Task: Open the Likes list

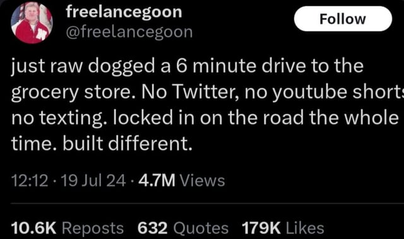Action: (305, 228)
